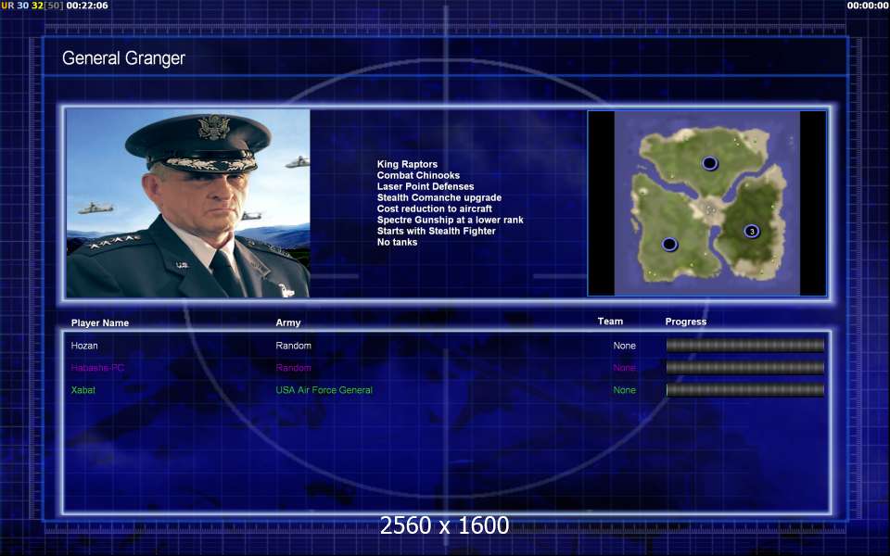
Task: Click the Stealth Comanche upgrade line
Action: (x=439, y=197)
